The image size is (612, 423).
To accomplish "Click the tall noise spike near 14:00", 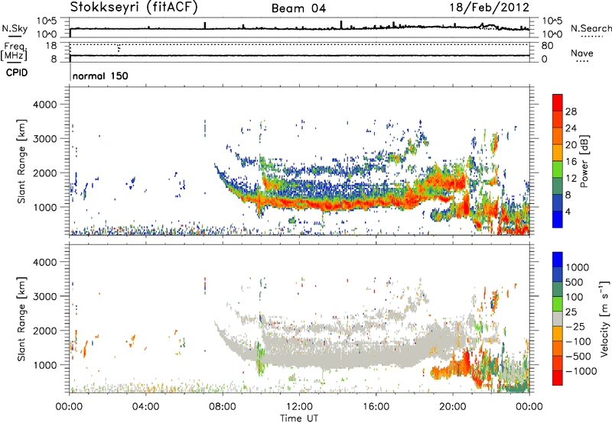I will tap(341, 24).
